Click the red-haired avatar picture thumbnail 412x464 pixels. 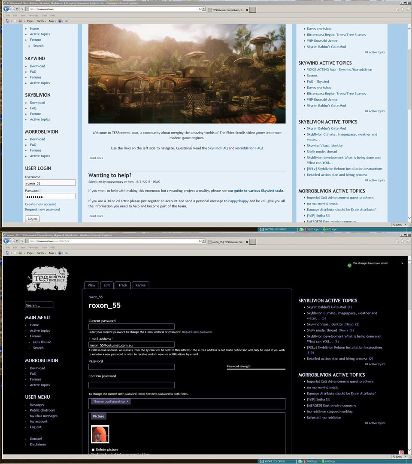(x=100, y=434)
